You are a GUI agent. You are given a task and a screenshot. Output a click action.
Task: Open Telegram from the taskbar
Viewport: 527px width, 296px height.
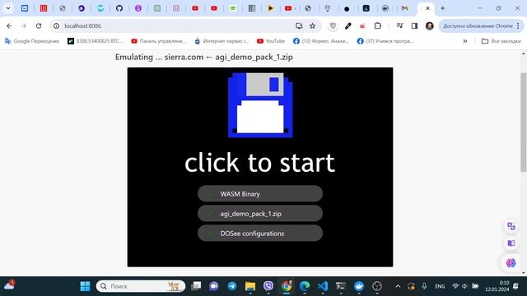232,286
